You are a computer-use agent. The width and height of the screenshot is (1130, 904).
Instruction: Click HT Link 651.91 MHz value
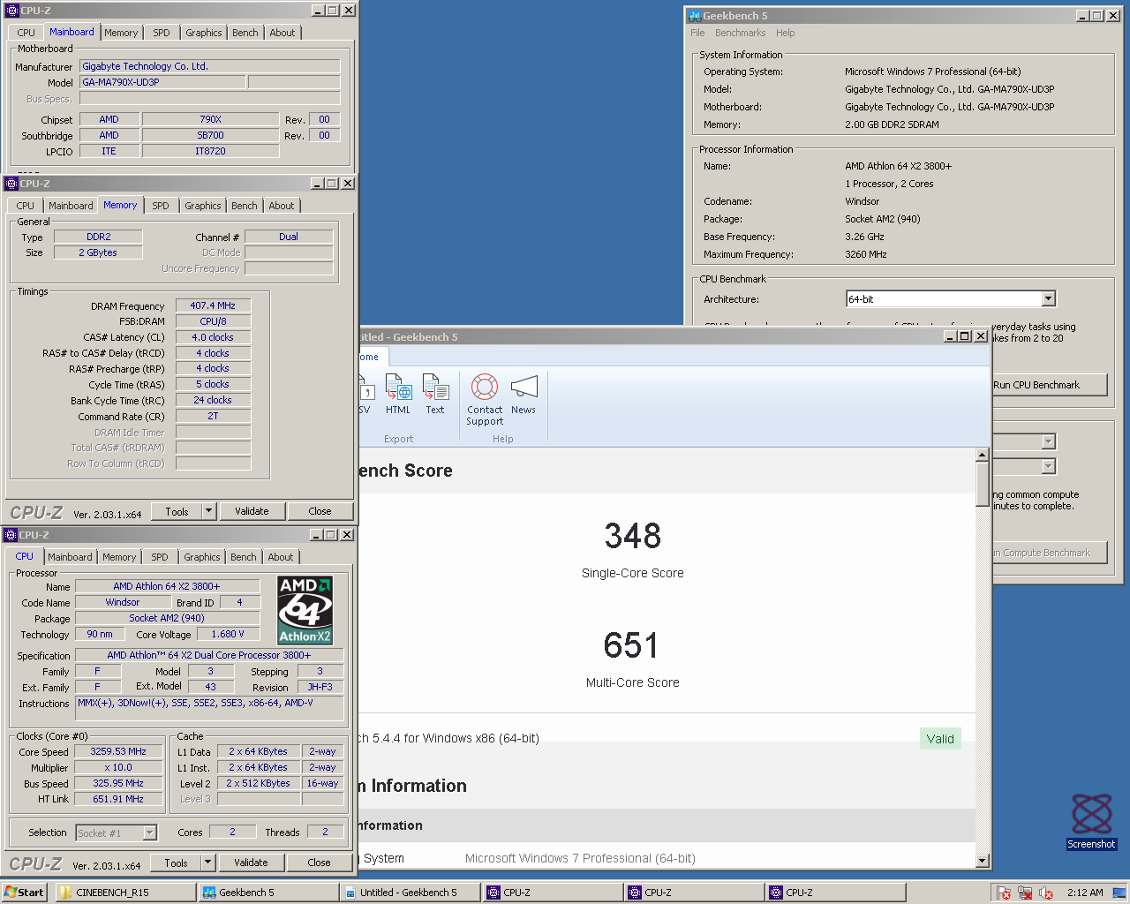(x=118, y=799)
